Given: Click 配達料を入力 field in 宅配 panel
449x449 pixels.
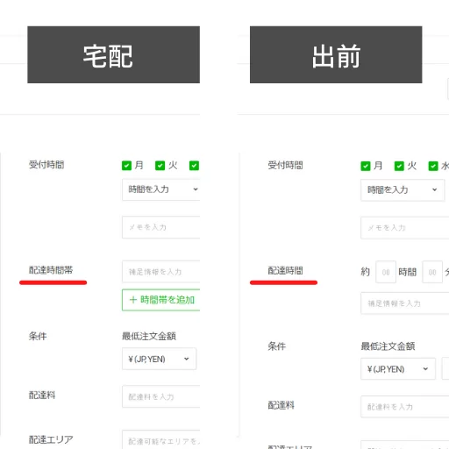Looking at the screenshot, I should click(161, 396).
